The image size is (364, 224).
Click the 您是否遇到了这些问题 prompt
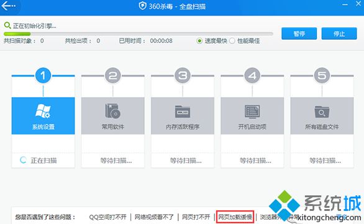45,217
